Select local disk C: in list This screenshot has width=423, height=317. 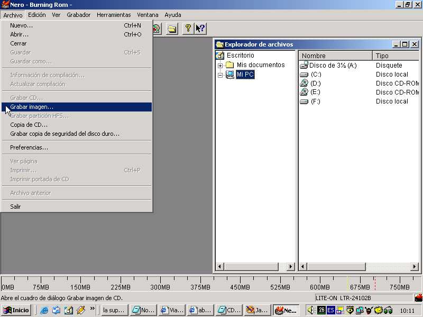(x=315, y=74)
